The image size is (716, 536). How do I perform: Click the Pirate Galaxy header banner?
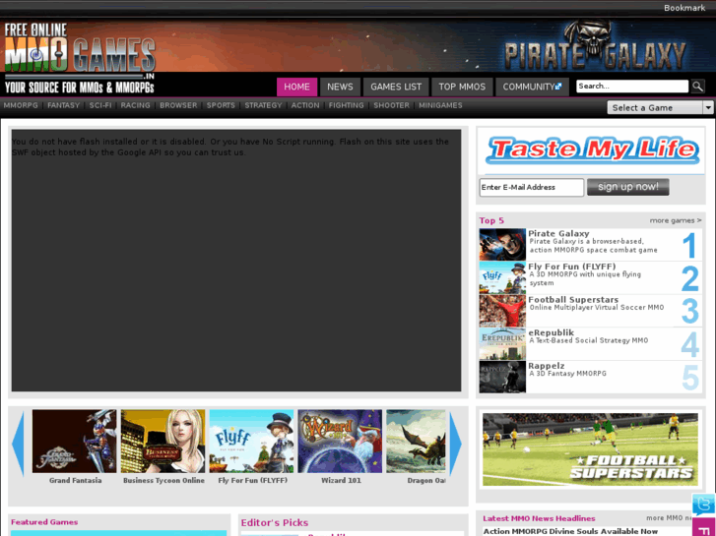[596, 45]
